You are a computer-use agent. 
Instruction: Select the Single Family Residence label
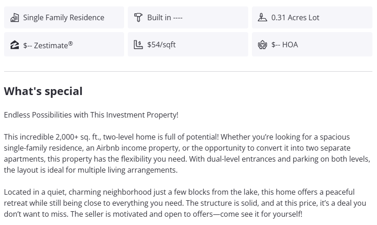click(63, 18)
